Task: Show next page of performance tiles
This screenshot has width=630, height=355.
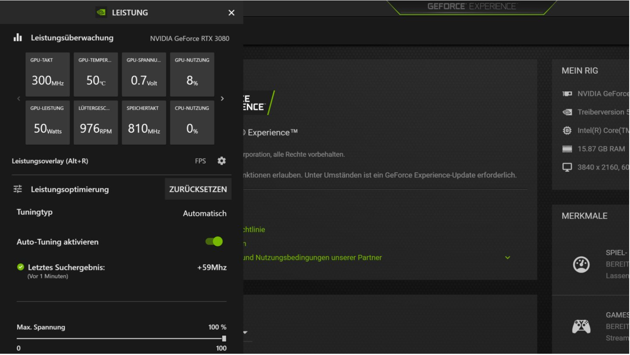Action: pyautogui.click(x=222, y=99)
